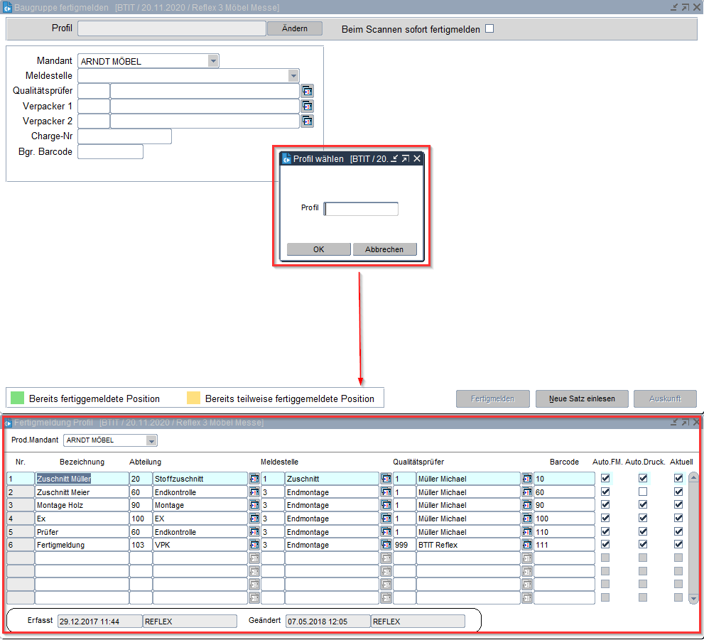Click Abteilung lookup icon in Montage row

[x=254, y=505]
